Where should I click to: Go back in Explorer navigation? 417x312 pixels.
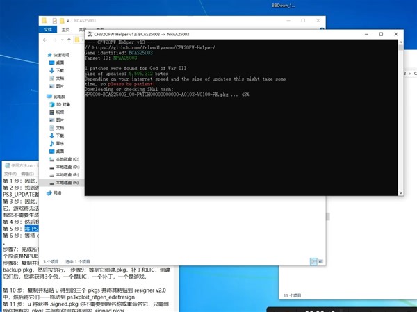45,40
